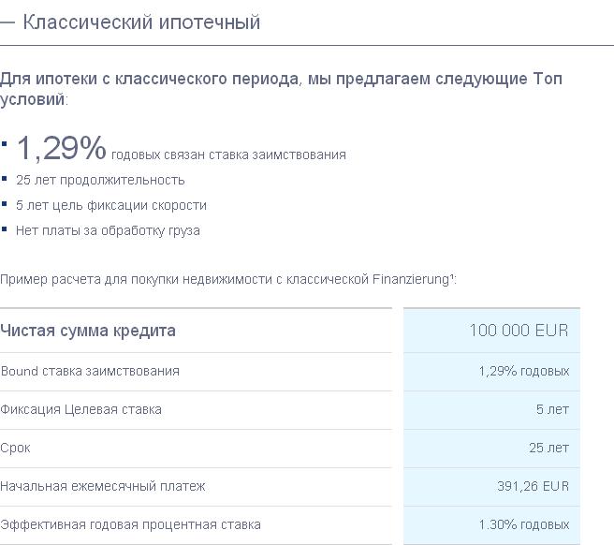The width and height of the screenshot is (614, 545).
Task: Open footnote 1 after Finanzierung
Action: point(452,276)
